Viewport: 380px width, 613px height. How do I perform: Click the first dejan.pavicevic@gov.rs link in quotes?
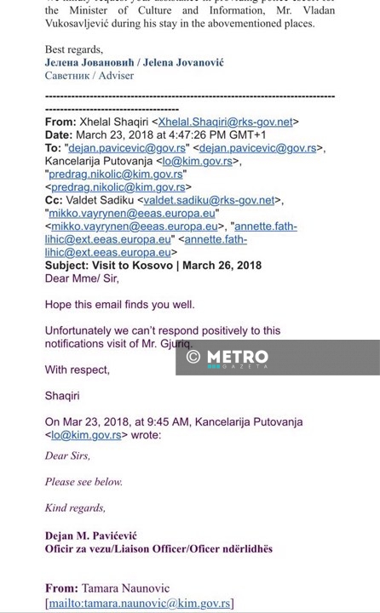click(x=127, y=148)
